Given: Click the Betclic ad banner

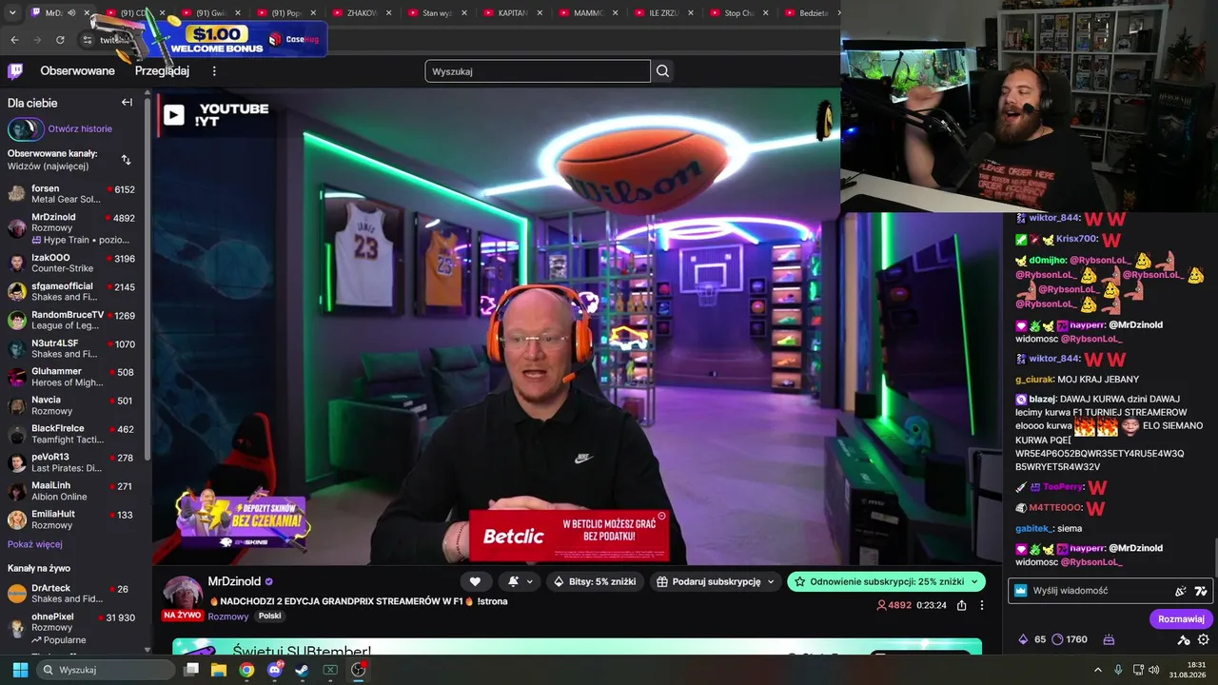Looking at the screenshot, I should [569, 536].
